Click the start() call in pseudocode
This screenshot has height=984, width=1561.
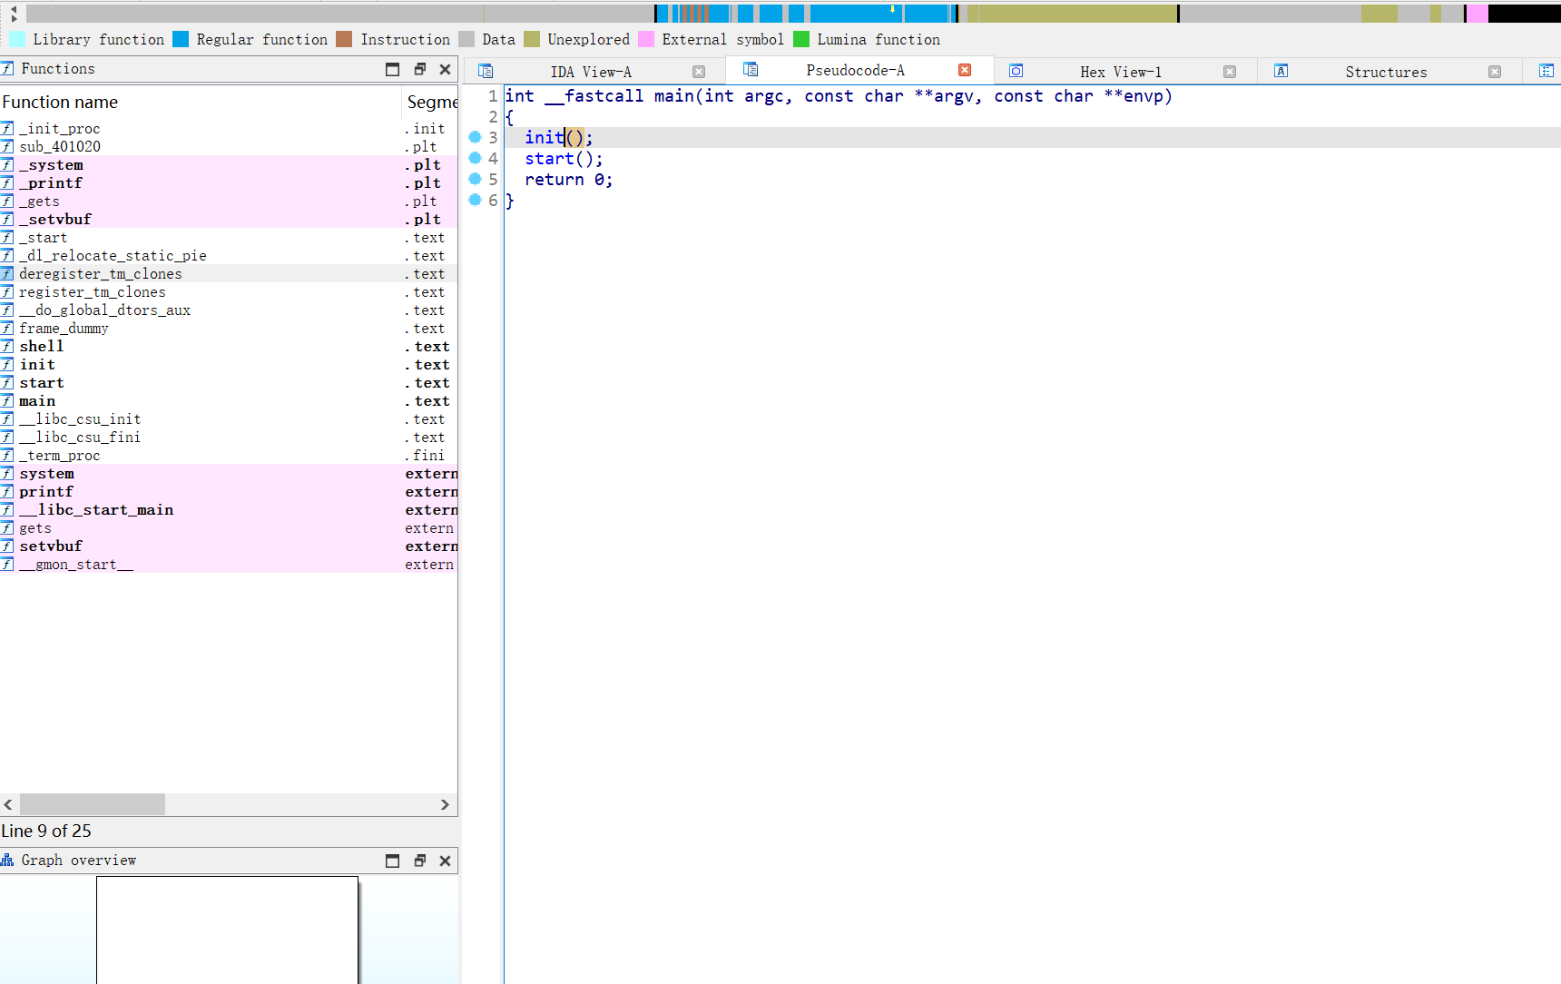pyautogui.click(x=563, y=159)
